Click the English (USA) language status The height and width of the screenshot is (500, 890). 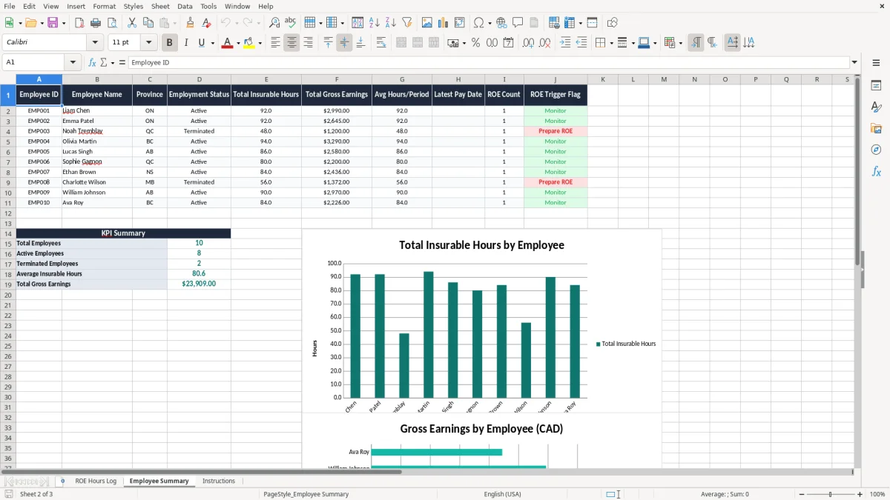[503, 494]
